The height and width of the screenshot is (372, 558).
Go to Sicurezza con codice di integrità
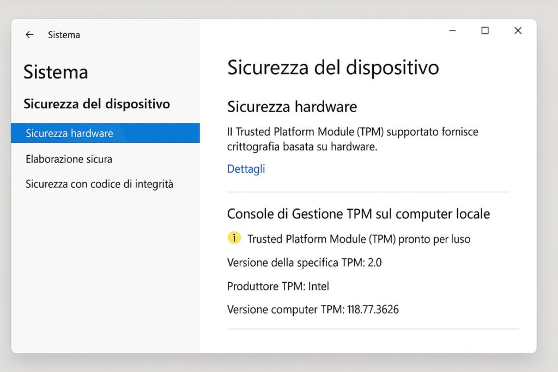coord(99,184)
